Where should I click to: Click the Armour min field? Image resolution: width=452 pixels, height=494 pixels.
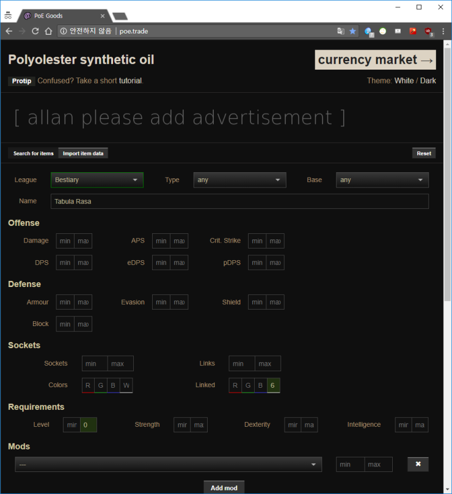pyautogui.click(x=65, y=302)
